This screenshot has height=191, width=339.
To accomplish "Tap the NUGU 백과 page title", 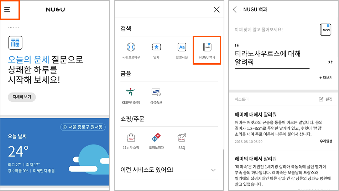I will [x=255, y=10].
